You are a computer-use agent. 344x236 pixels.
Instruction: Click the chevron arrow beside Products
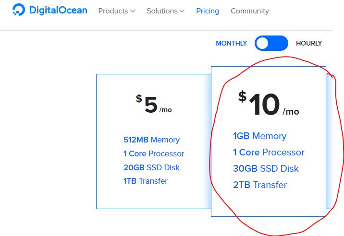tap(133, 11)
